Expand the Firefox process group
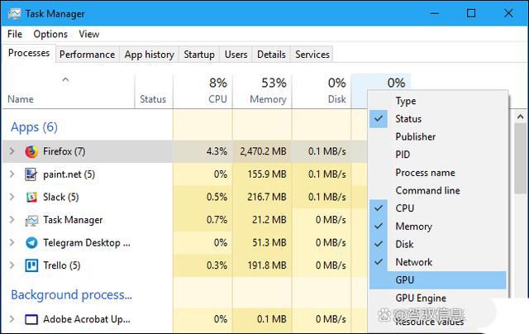The image size is (529, 334). point(12,152)
